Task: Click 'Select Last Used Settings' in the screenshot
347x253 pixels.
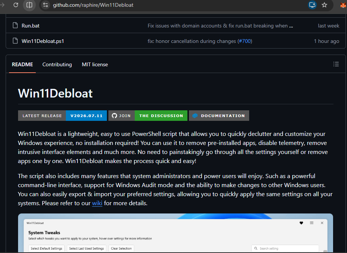Action: pyautogui.click(x=87, y=248)
